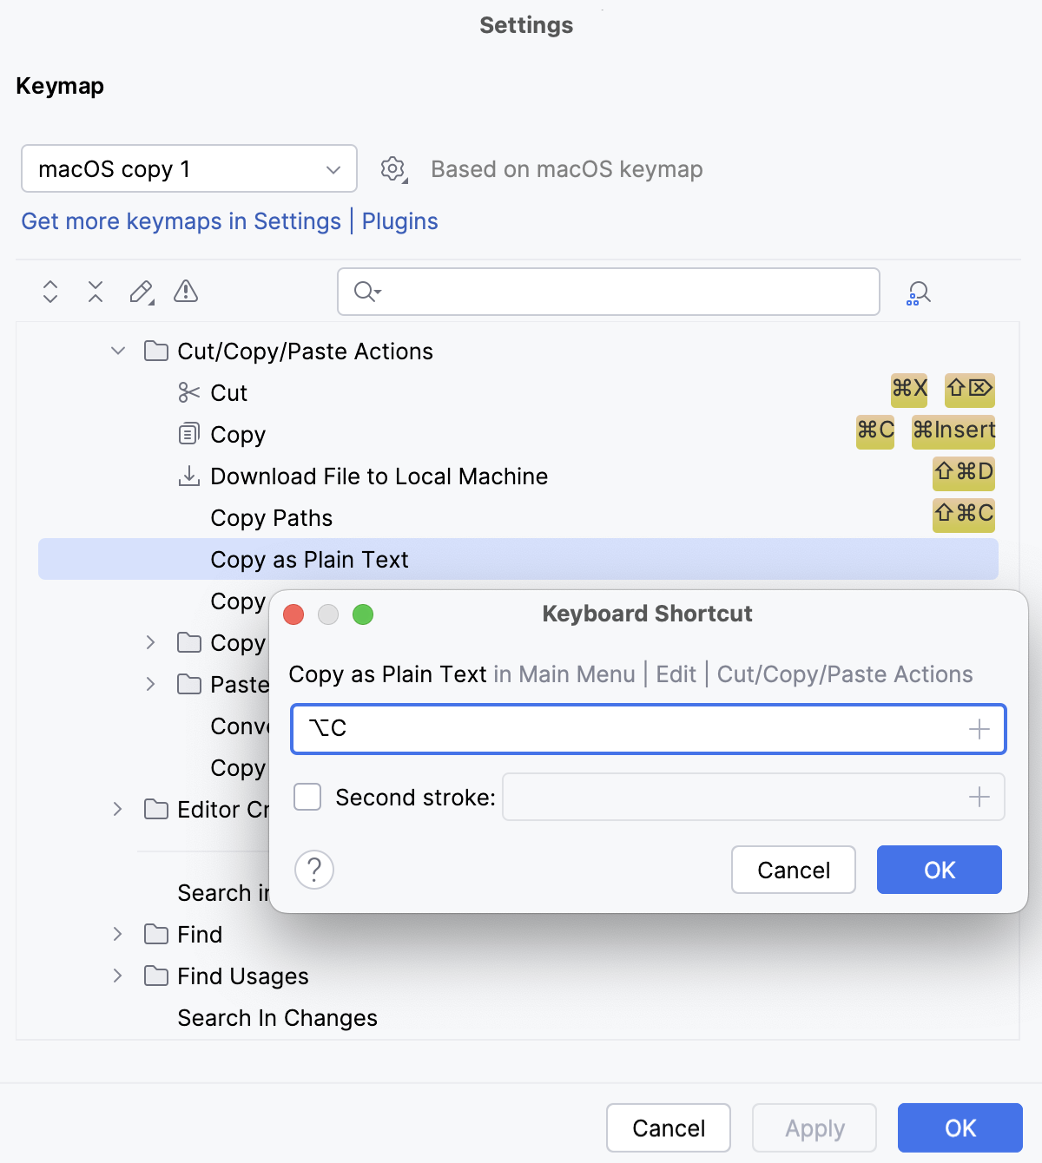Confirm the Keyboard Shortcut dialog with OK

coord(939,870)
